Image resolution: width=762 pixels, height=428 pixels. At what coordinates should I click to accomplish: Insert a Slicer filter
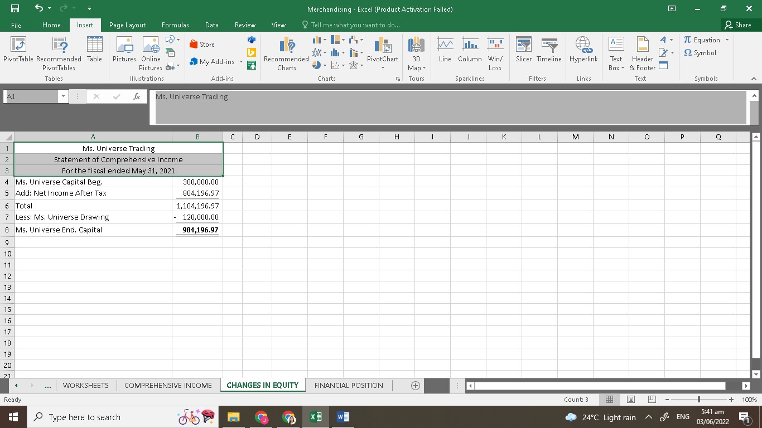pos(524,51)
